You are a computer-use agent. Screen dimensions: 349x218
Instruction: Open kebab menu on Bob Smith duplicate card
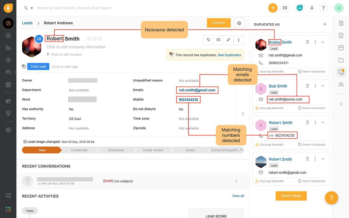coord(315,86)
